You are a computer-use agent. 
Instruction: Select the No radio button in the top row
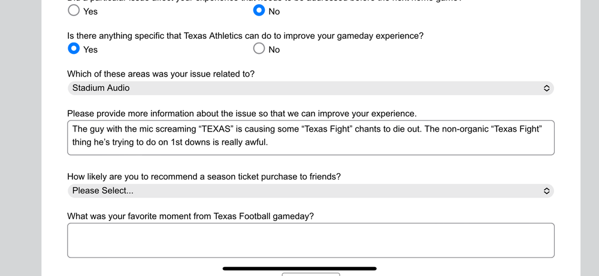[x=259, y=10]
